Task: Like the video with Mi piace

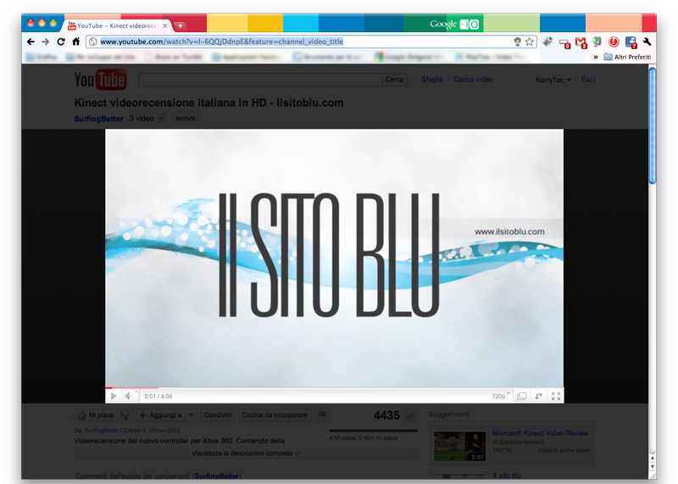Action: point(96,415)
